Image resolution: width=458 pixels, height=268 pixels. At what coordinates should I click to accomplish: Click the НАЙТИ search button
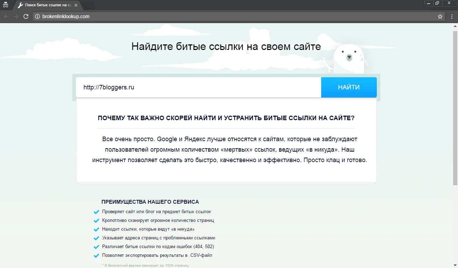click(x=349, y=87)
